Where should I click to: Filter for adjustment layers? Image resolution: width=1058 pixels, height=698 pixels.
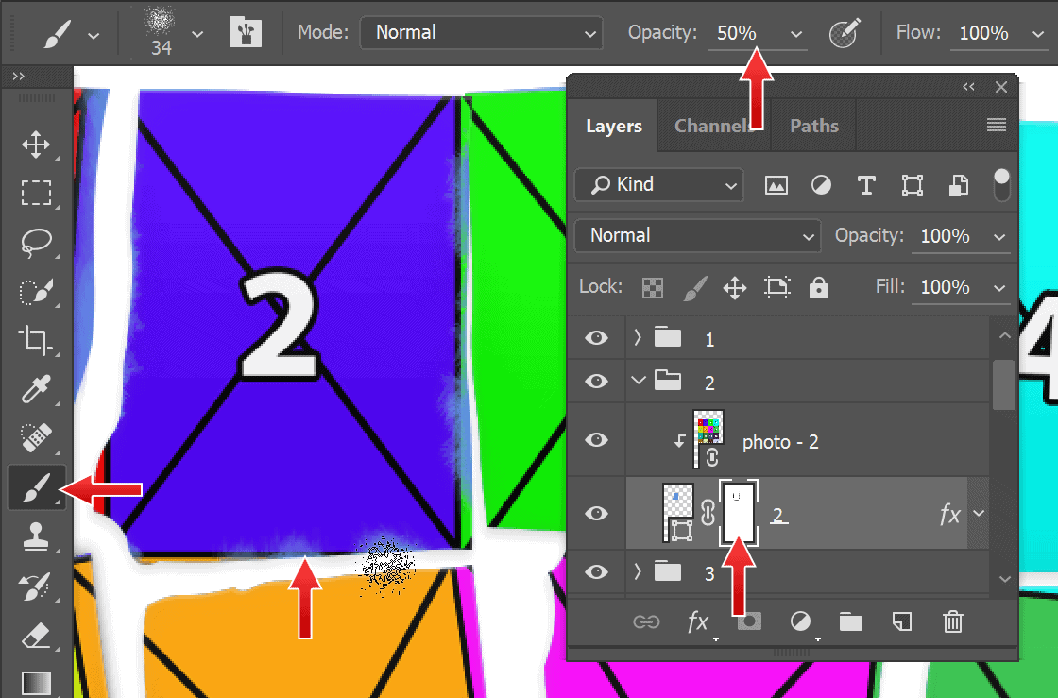[x=821, y=185]
